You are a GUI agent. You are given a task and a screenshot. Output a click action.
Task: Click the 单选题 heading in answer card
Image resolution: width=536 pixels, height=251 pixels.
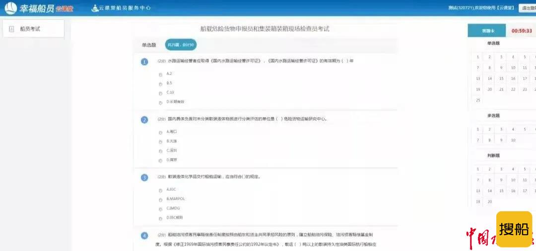[493, 43]
